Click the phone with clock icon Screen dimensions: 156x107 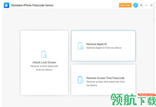(81, 80)
